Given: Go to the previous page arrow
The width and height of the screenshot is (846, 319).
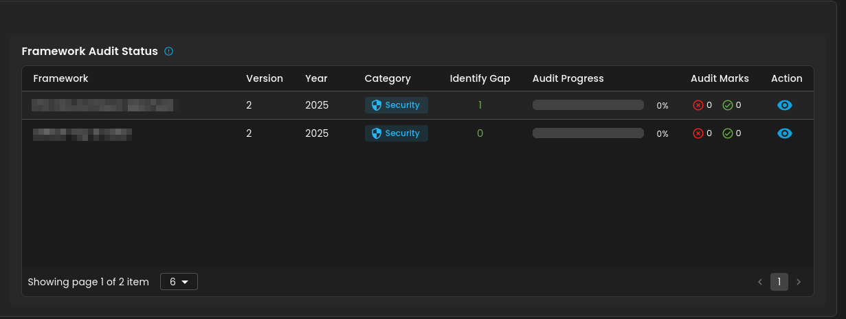Looking at the screenshot, I should click(x=760, y=282).
